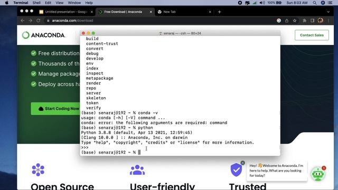The image size is (338, 190).
Task: Click the site lock icon in address bar
Action: tap(48, 21)
